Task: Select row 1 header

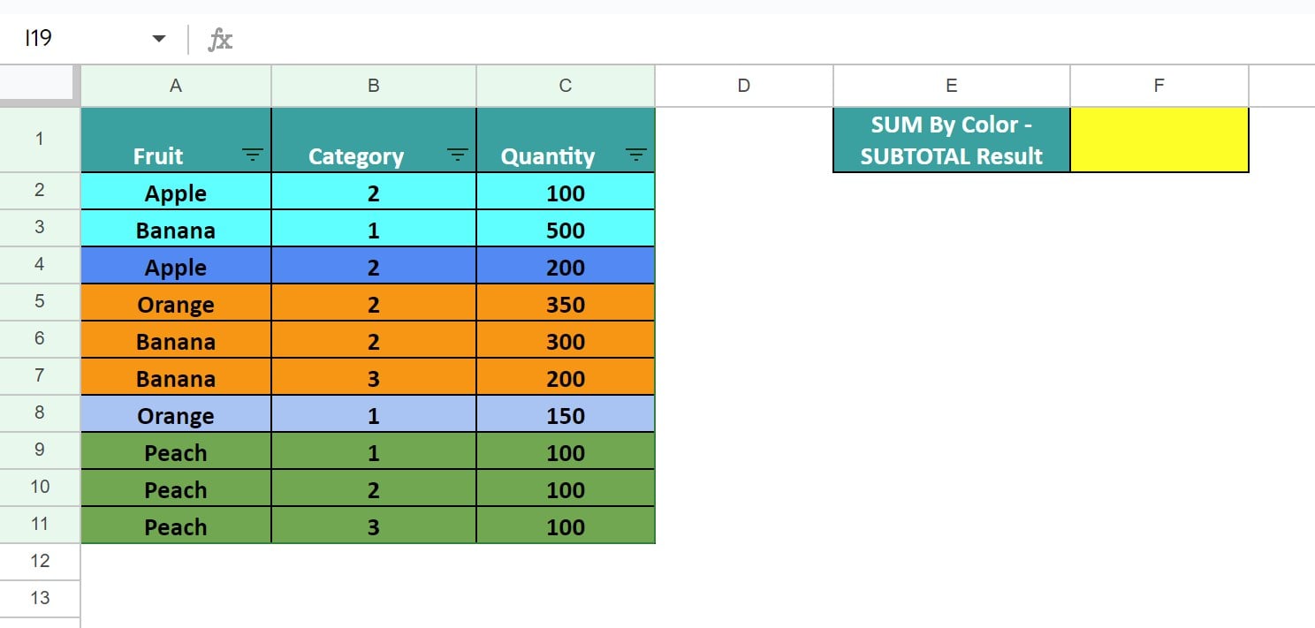Action: 40,139
